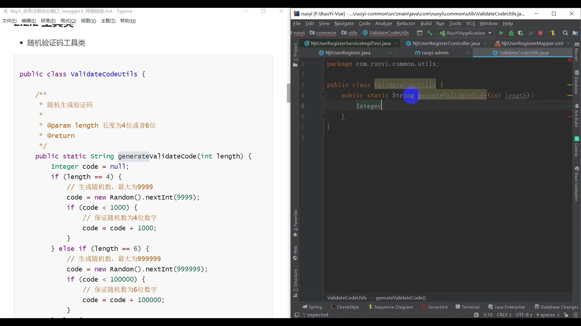The width and height of the screenshot is (581, 326).
Task: Open Typora's 文件(F) menu
Action: (x=9, y=21)
